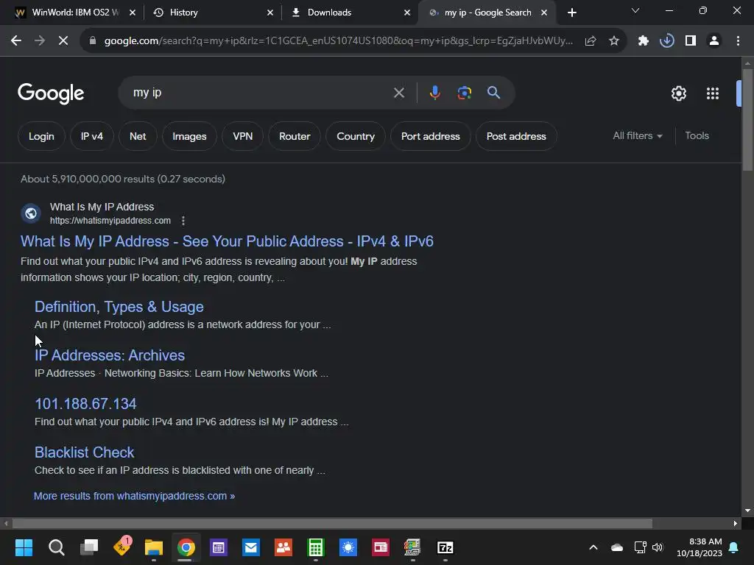Open the downloads indicator in toolbar
Viewport: 754px width, 565px height.
pos(666,41)
